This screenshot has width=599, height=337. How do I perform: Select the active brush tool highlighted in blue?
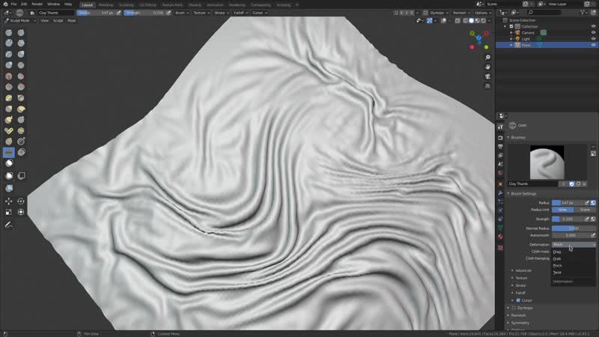(9, 153)
